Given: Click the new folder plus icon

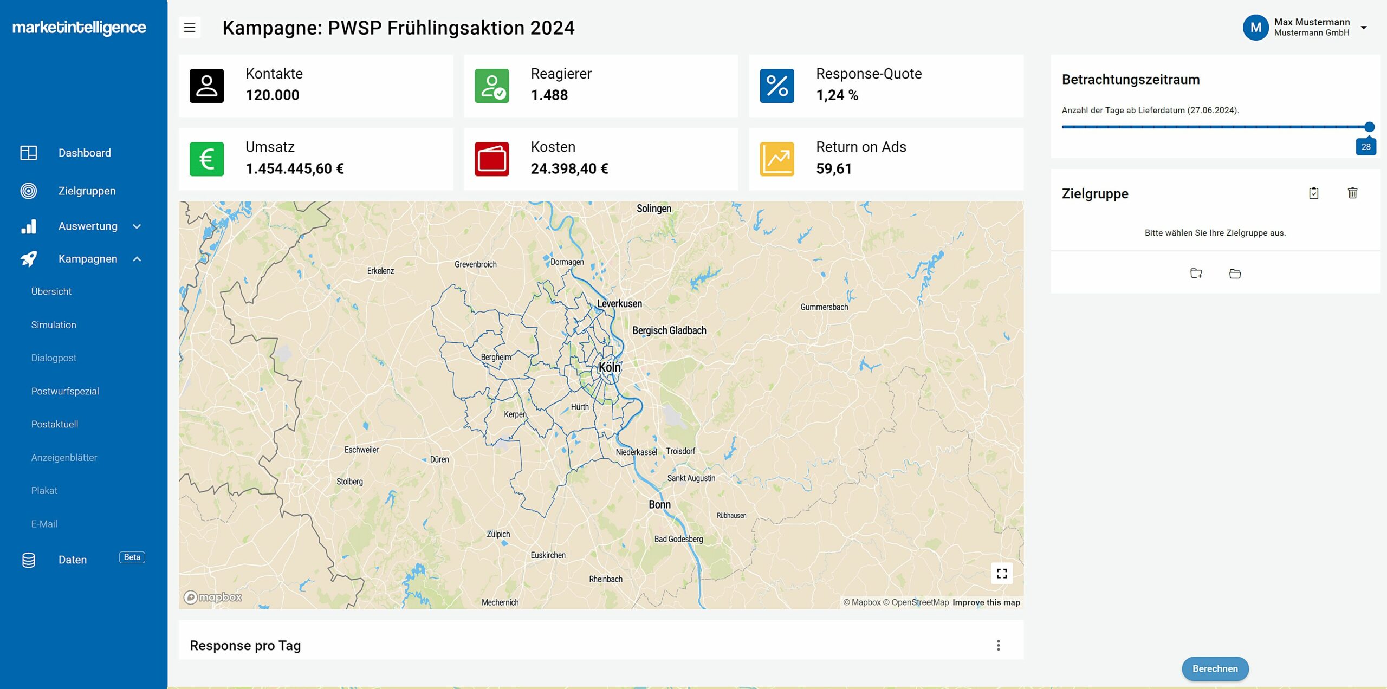Looking at the screenshot, I should [x=1196, y=274].
